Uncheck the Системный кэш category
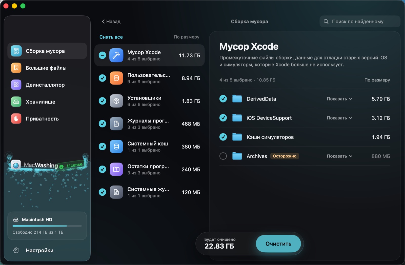Image resolution: width=405 pixels, height=265 pixels. tap(102, 146)
